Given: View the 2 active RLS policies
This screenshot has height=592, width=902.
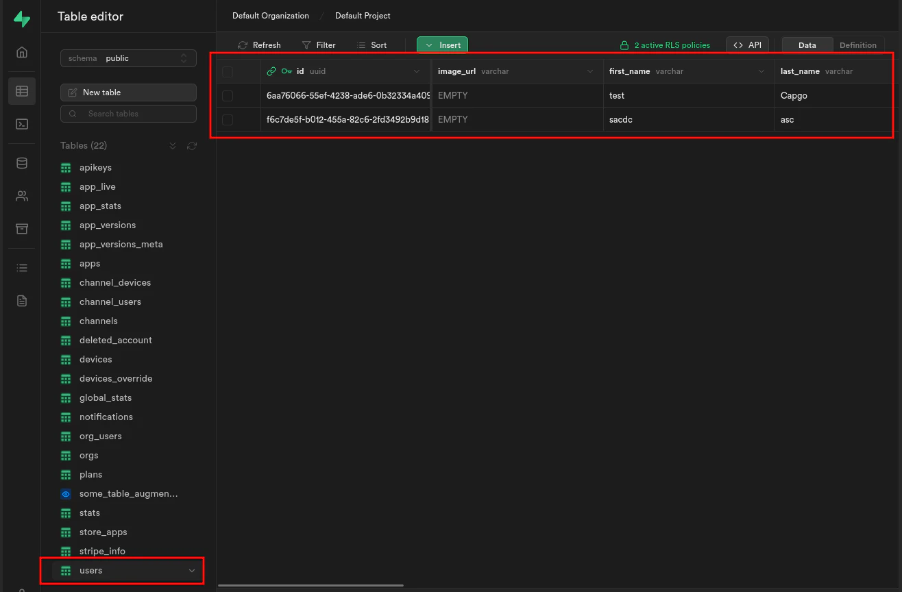Looking at the screenshot, I should click(x=665, y=45).
